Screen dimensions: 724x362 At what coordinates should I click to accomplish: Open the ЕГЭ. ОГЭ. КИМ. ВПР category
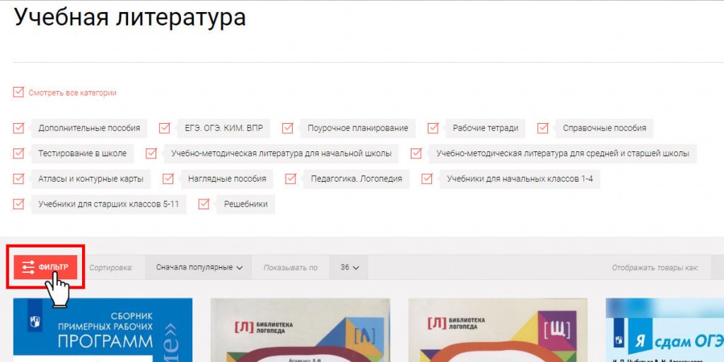224,128
